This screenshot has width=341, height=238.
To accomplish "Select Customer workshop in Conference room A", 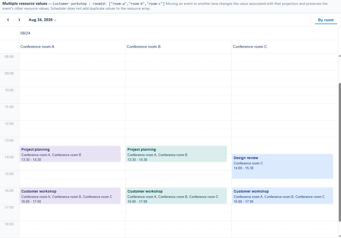I will click(70, 196).
